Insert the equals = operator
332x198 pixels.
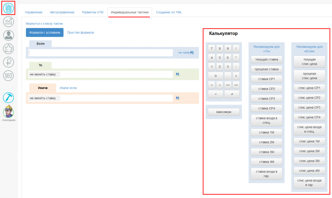(x=216, y=94)
